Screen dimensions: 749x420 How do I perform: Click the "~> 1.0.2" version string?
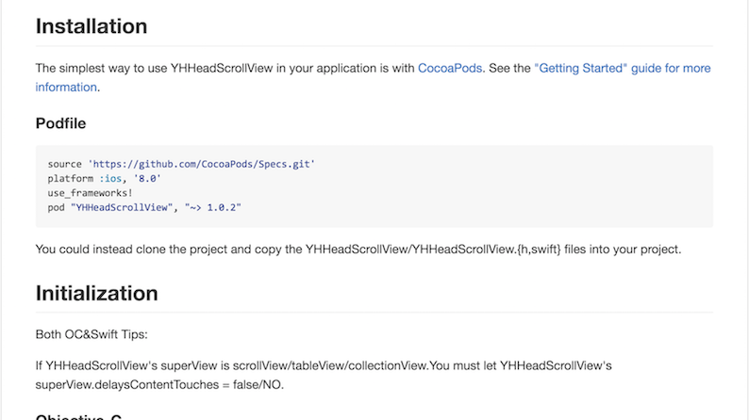(x=213, y=207)
